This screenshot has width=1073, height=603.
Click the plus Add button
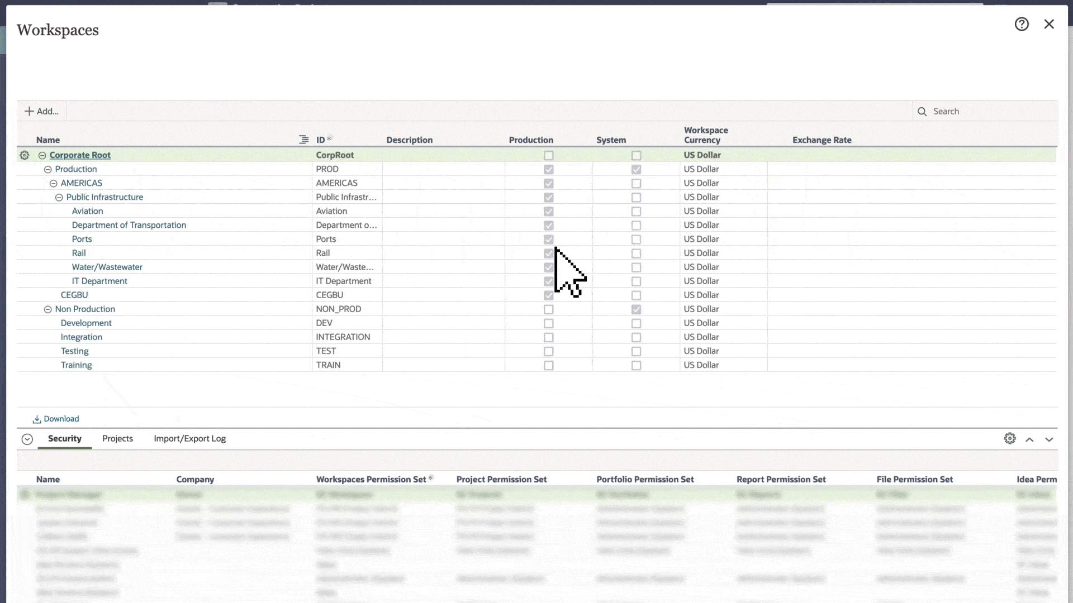coord(42,111)
